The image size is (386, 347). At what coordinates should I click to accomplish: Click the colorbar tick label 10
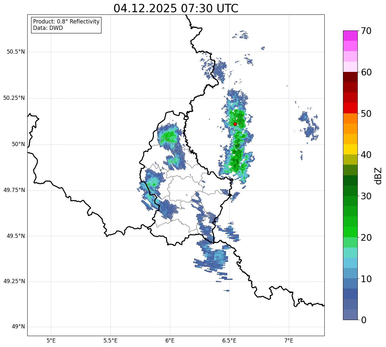pos(366,279)
